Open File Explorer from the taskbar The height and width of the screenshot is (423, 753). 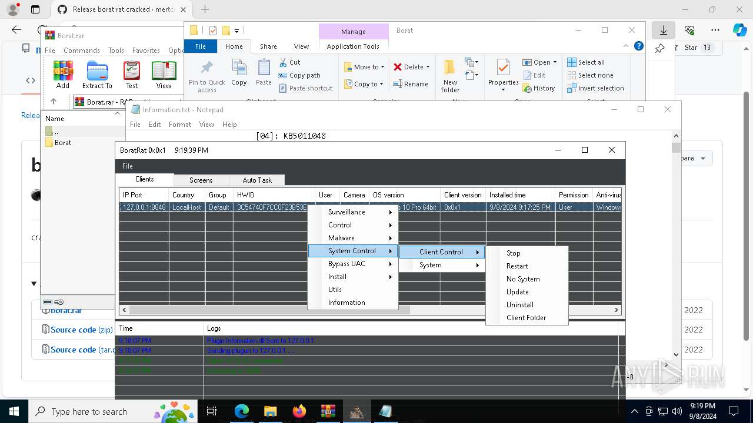(271, 411)
